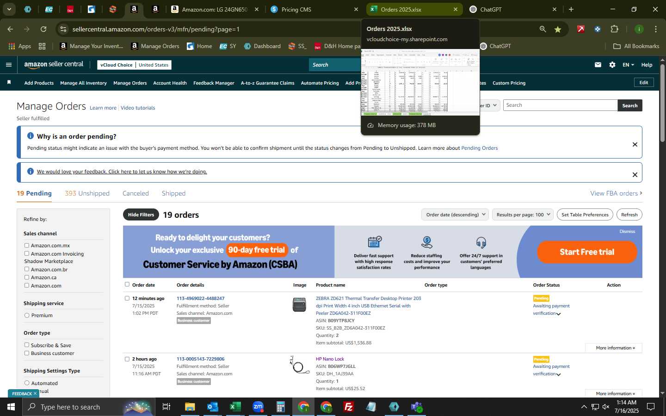Viewport: 666px width, 416px height.
Task: Open Excel from the Windows taskbar
Action: pyautogui.click(x=235, y=407)
